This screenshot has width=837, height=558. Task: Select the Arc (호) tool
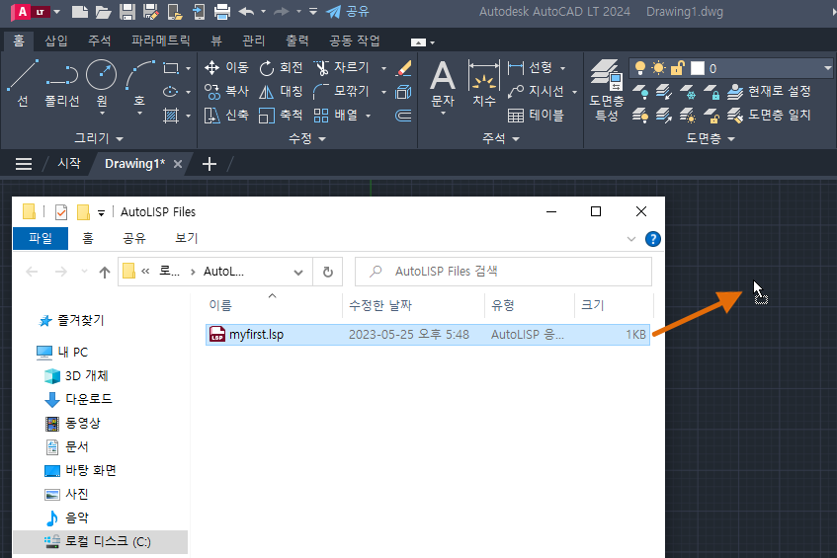pos(140,83)
